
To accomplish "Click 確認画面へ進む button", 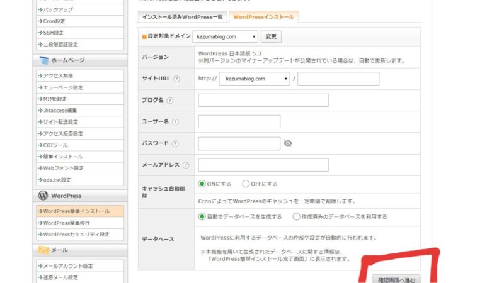I will point(397,279).
